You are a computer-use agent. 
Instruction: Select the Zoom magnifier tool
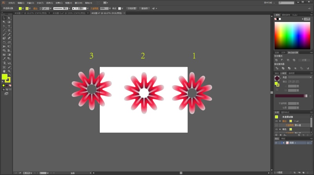click(9, 71)
